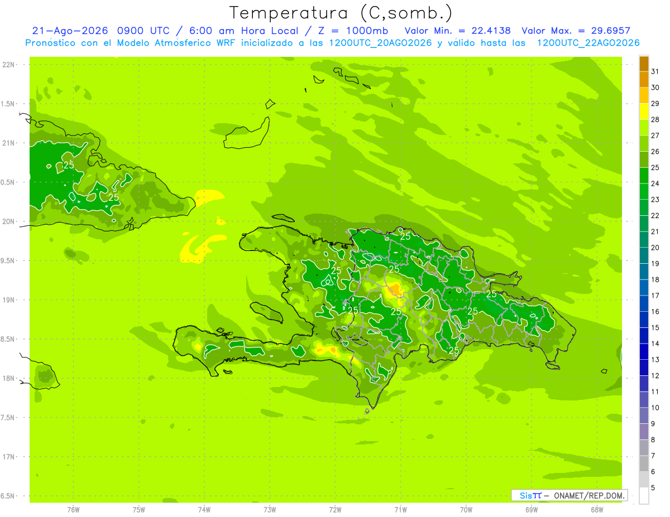Click the SisTT logo text
Screen dimensions: 670x517
pyautogui.click(x=530, y=495)
